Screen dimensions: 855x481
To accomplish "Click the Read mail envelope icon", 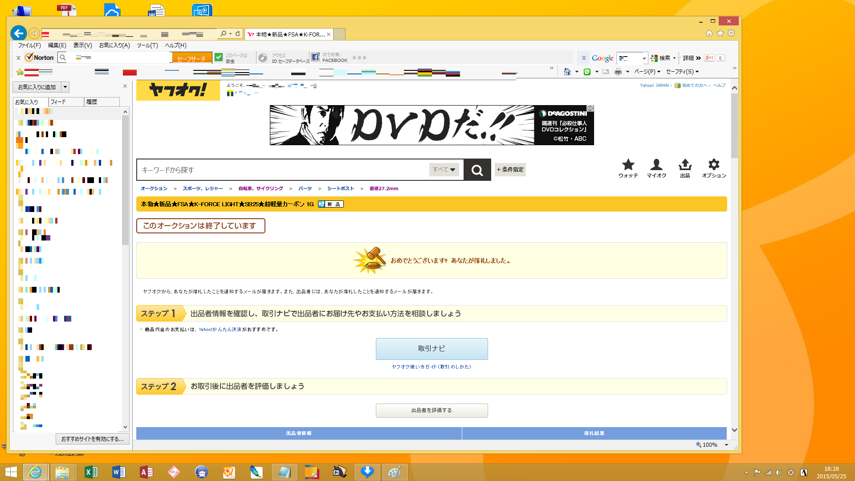I will [x=606, y=72].
